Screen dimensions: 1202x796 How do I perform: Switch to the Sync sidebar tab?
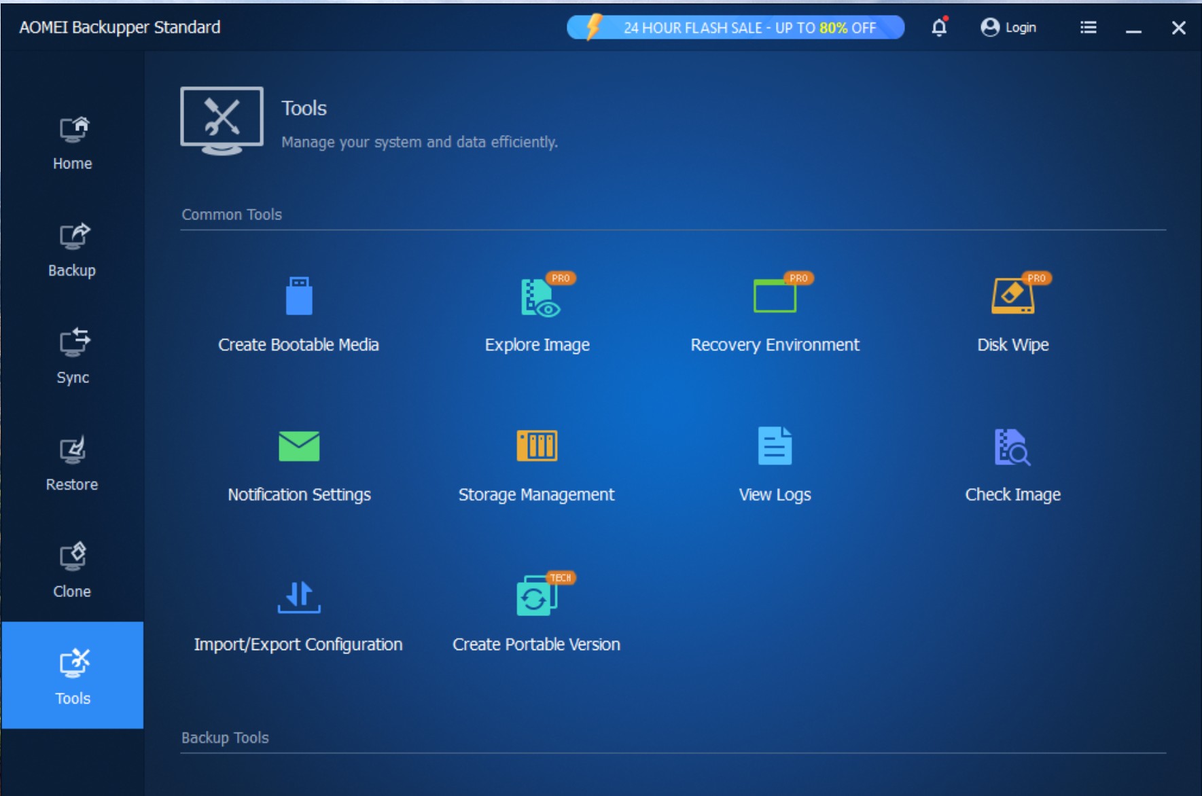[73, 357]
